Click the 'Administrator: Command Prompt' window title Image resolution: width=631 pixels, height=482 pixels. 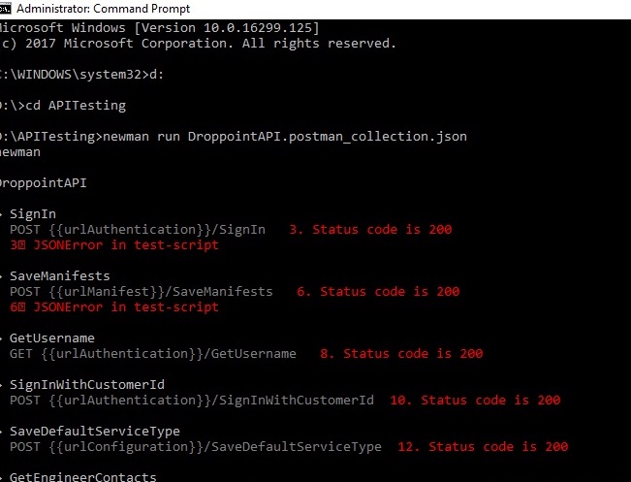coord(104,9)
